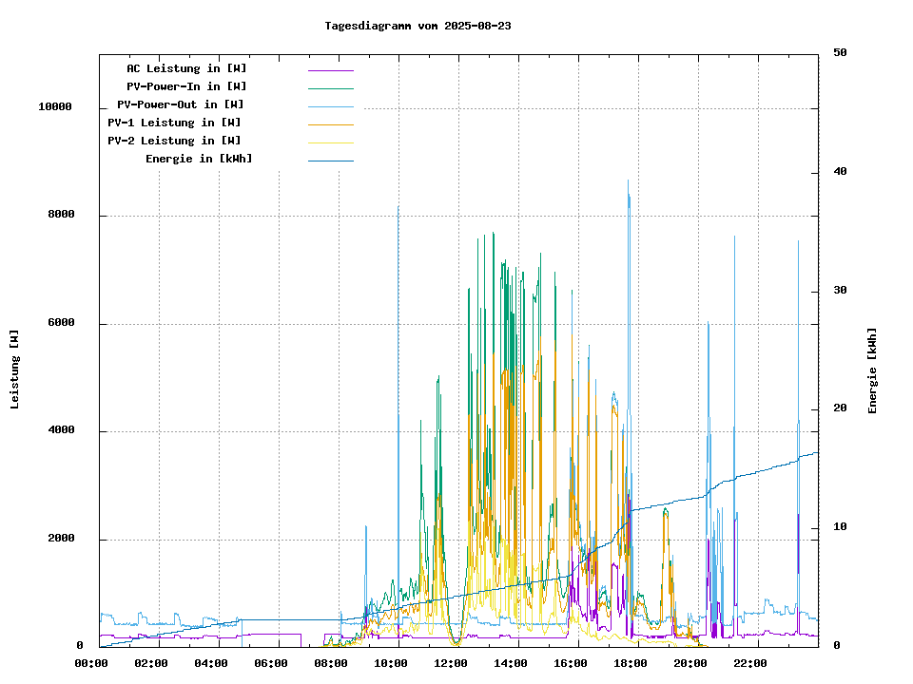Click the blue PV-Power-Out legend line sample

coord(330,105)
